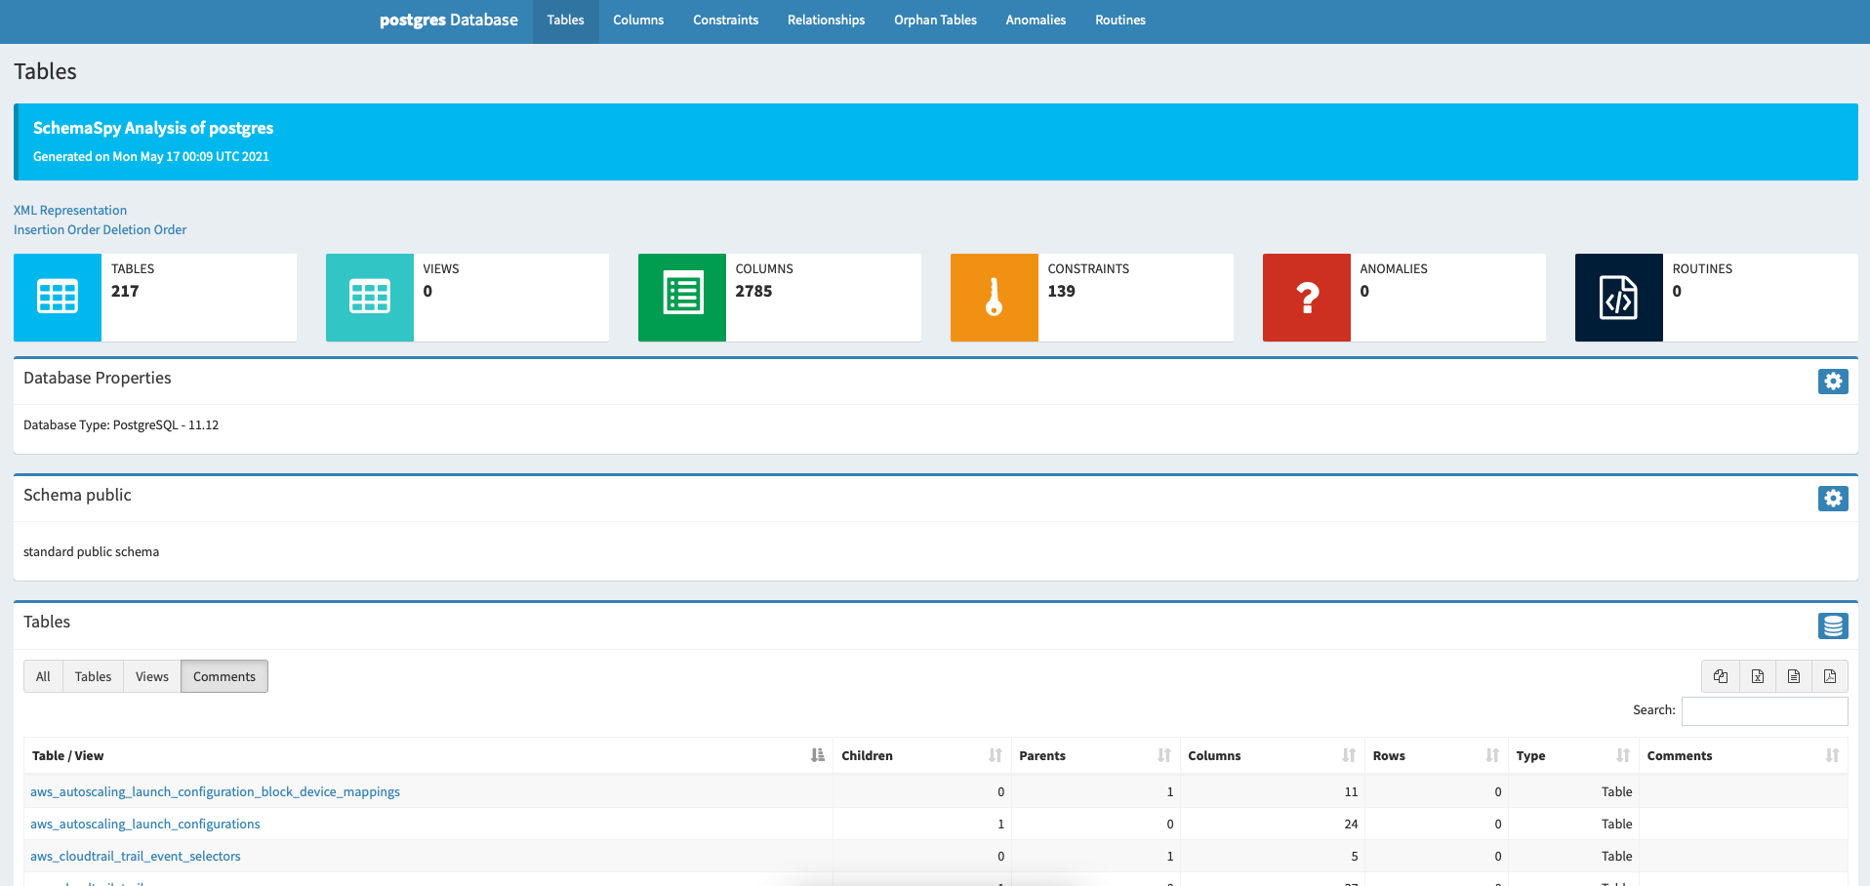Sort by the Parents column
Viewport: 1870px width, 886px height.
(1095, 755)
